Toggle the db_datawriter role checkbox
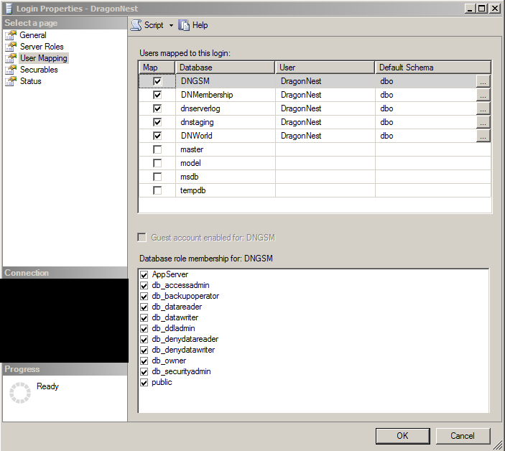505x451 pixels. (x=144, y=318)
